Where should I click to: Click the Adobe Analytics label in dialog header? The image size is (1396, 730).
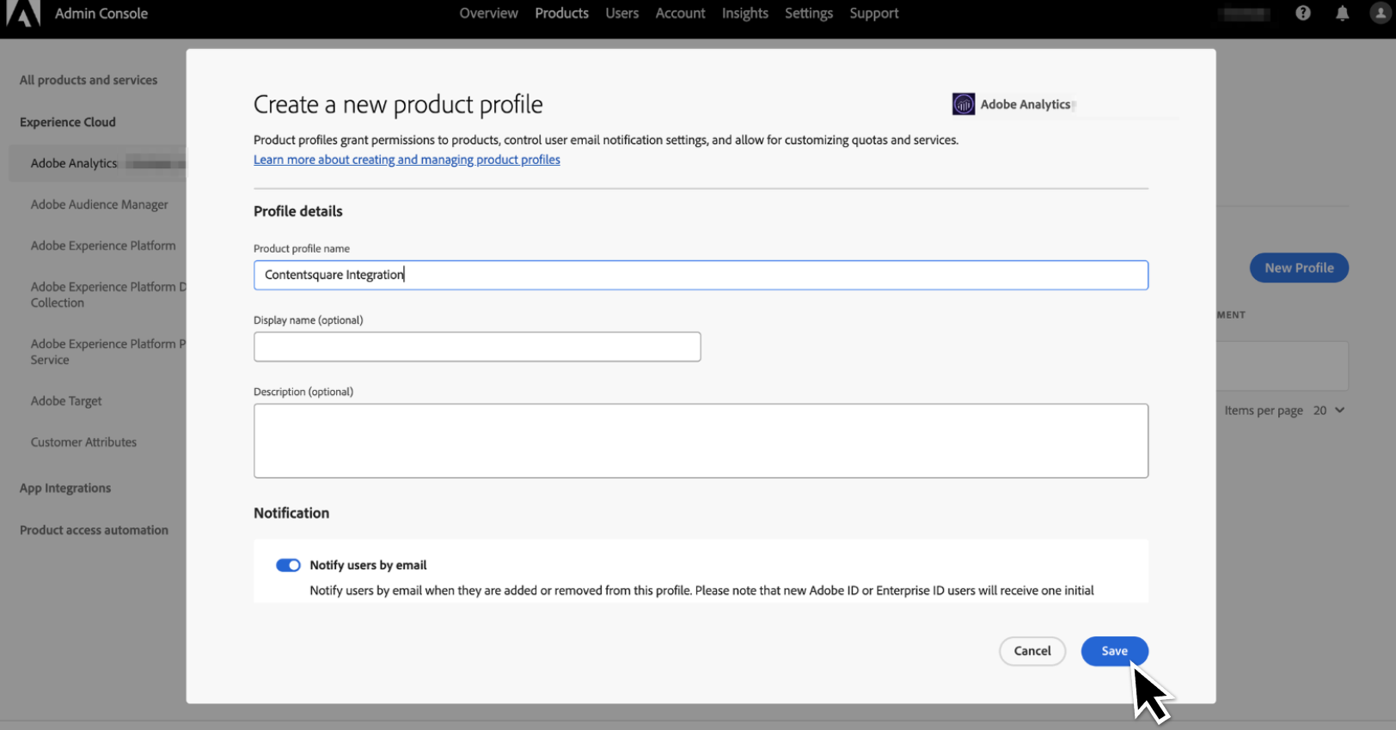click(x=1026, y=104)
